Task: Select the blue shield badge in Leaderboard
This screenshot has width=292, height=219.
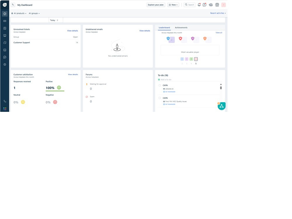Action: tap(168, 39)
